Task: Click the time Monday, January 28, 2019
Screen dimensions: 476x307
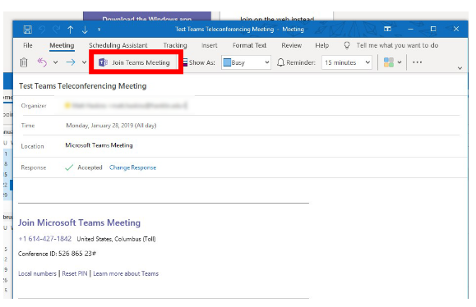Action: (111, 126)
